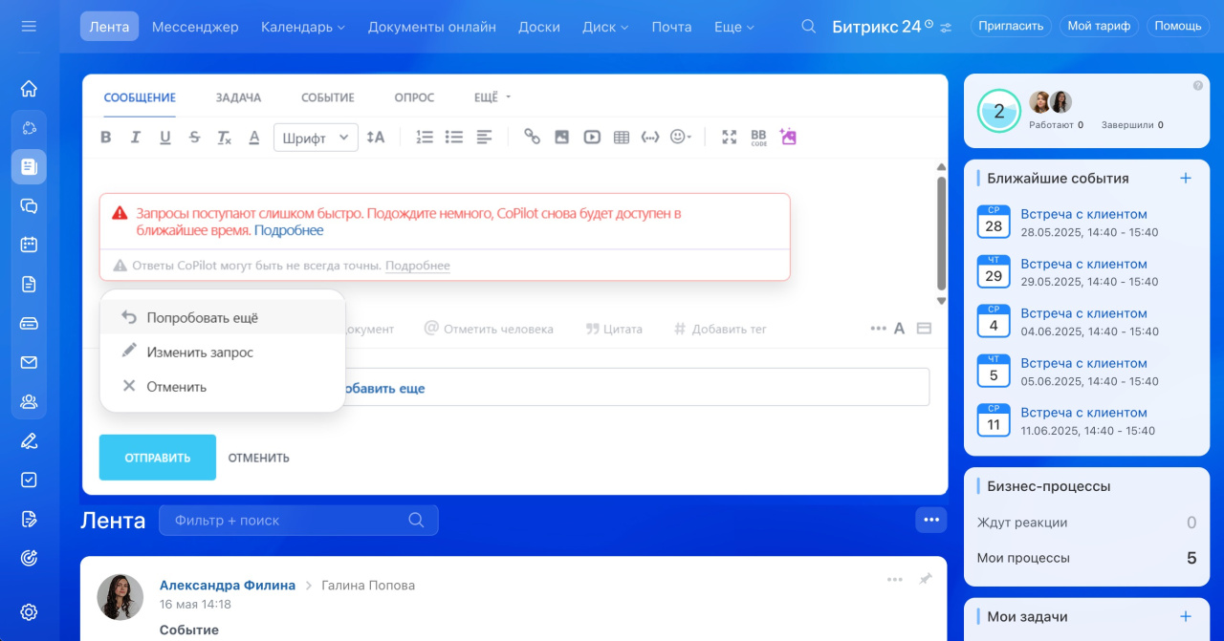Open the CoPilot image generator icon
Viewport: 1224px width, 641px height.
(x=788, y=137)
